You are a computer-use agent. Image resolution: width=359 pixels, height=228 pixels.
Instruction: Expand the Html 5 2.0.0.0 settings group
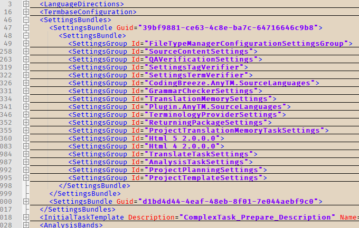[x=26, y=138]
